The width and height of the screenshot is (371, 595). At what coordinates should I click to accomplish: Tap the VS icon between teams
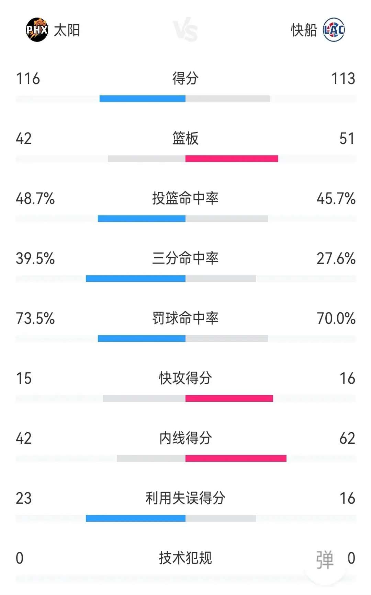pyautogui.click(x=185, y=30)
